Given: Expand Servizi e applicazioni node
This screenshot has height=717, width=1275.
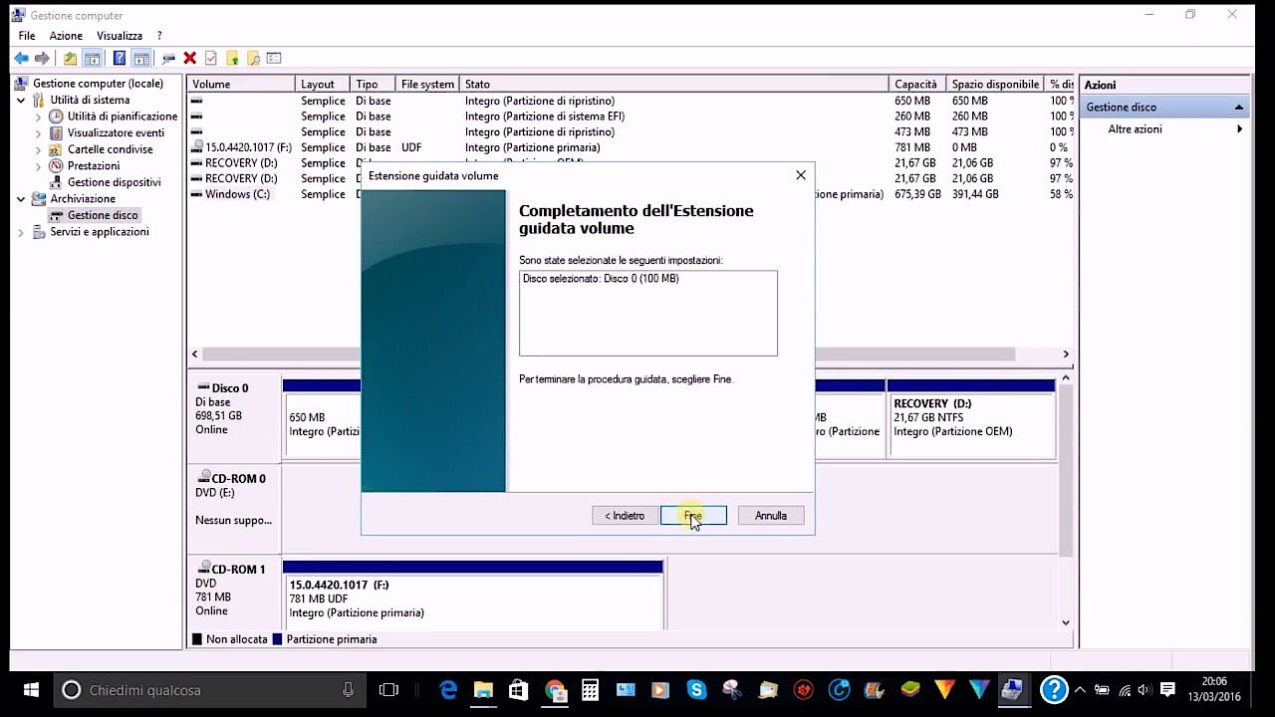Looking at the screenshot, I should (x=21, y=232).
